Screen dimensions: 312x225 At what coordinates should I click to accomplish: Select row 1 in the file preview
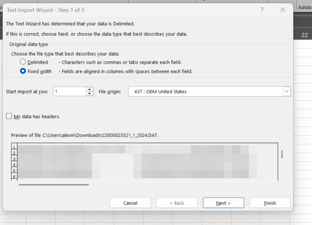pos(15,147)
